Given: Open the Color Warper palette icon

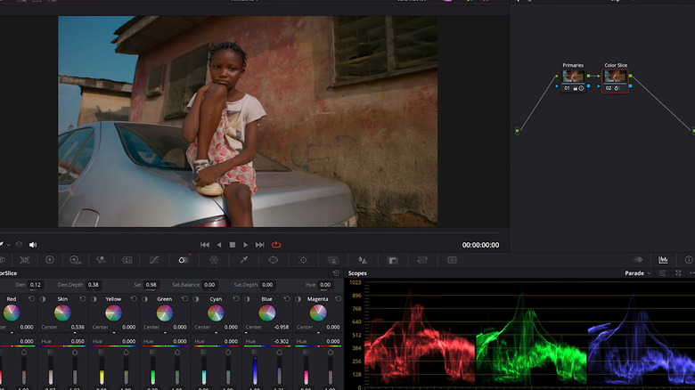Looking at the screenshot, I should coord(214,260).
